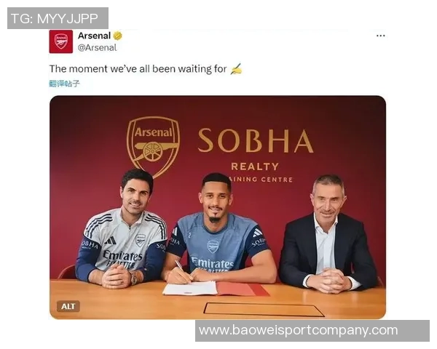Select the tweet text about the moment
This screenshot has height=349, width=437.
pos(138,69)
